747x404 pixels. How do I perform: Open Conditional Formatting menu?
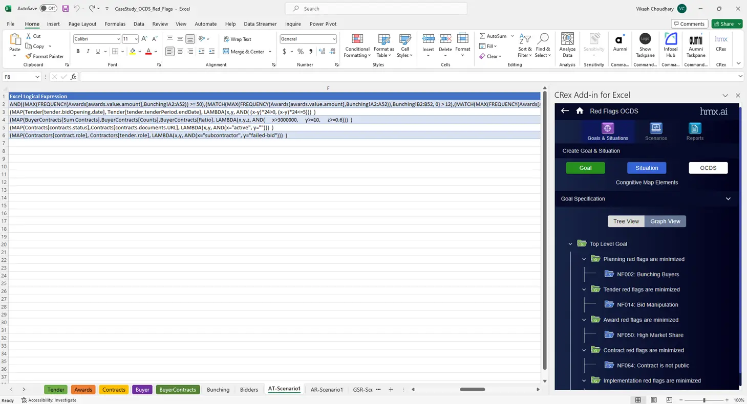tap(357, 46)
